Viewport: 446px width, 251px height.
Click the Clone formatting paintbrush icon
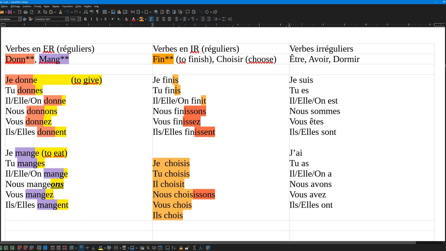(60, 12)
